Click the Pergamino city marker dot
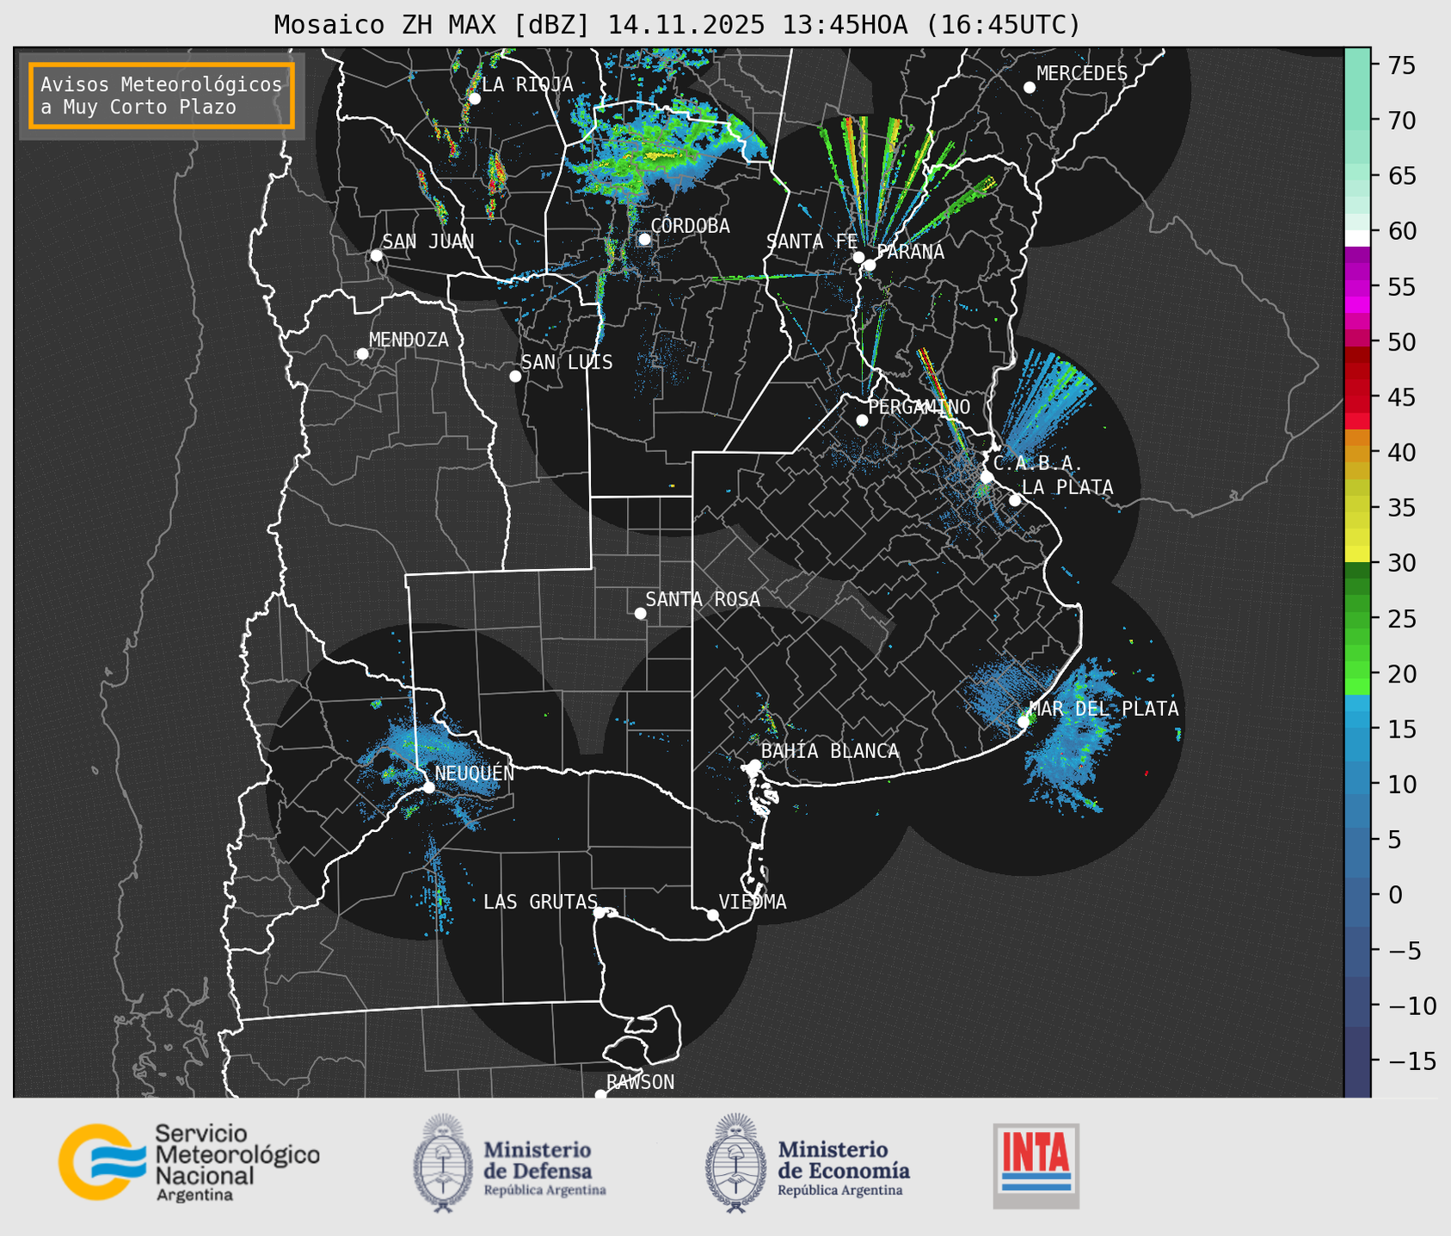This screenshot has width=1451, height=1236. pos(862,420)
